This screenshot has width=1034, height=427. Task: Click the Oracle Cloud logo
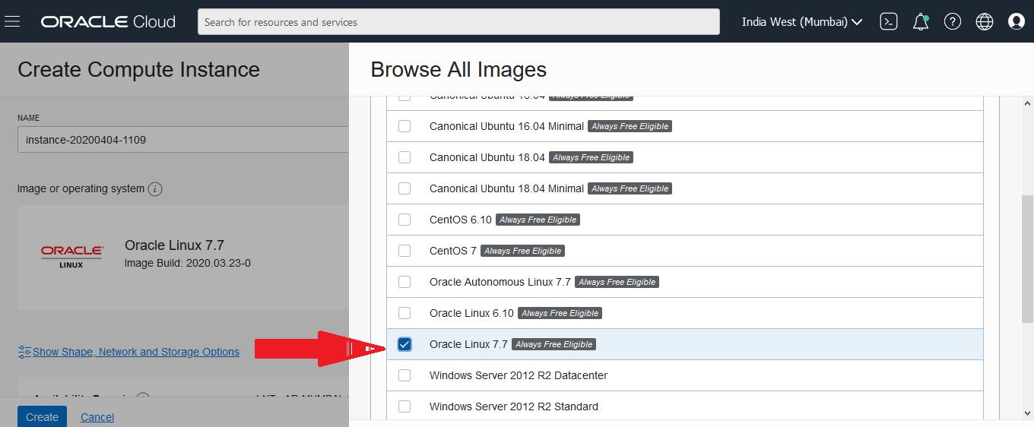click(x=108, y=22)
